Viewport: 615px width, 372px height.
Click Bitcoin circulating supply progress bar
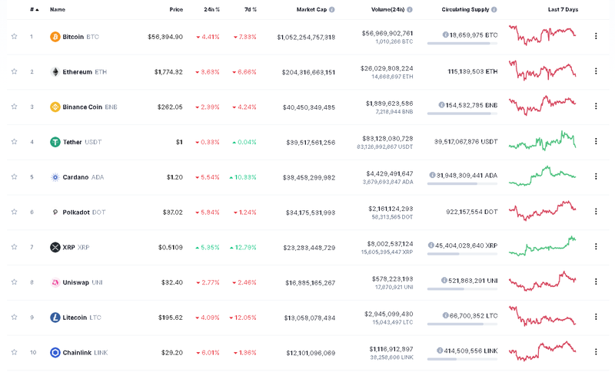tap(463, 44)
